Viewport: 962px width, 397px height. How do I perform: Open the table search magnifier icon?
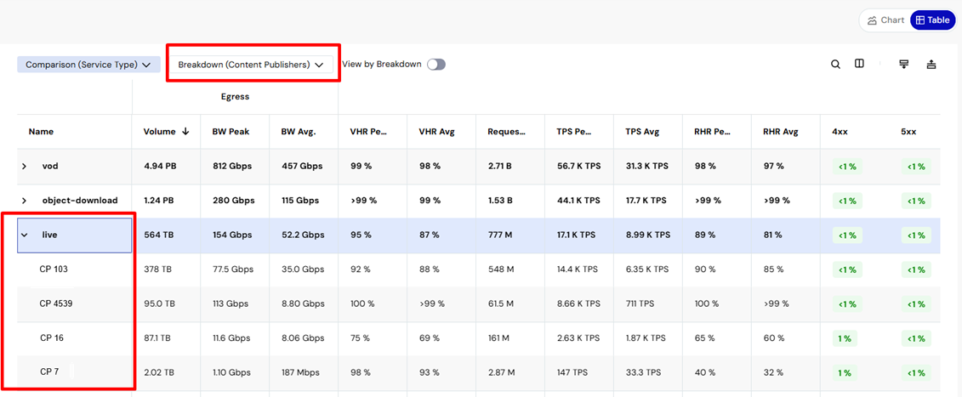coord(835,65)
